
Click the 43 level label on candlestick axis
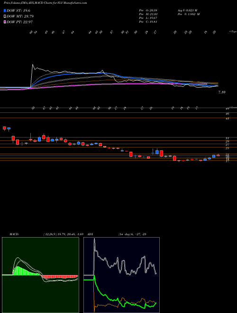point(227,119)
